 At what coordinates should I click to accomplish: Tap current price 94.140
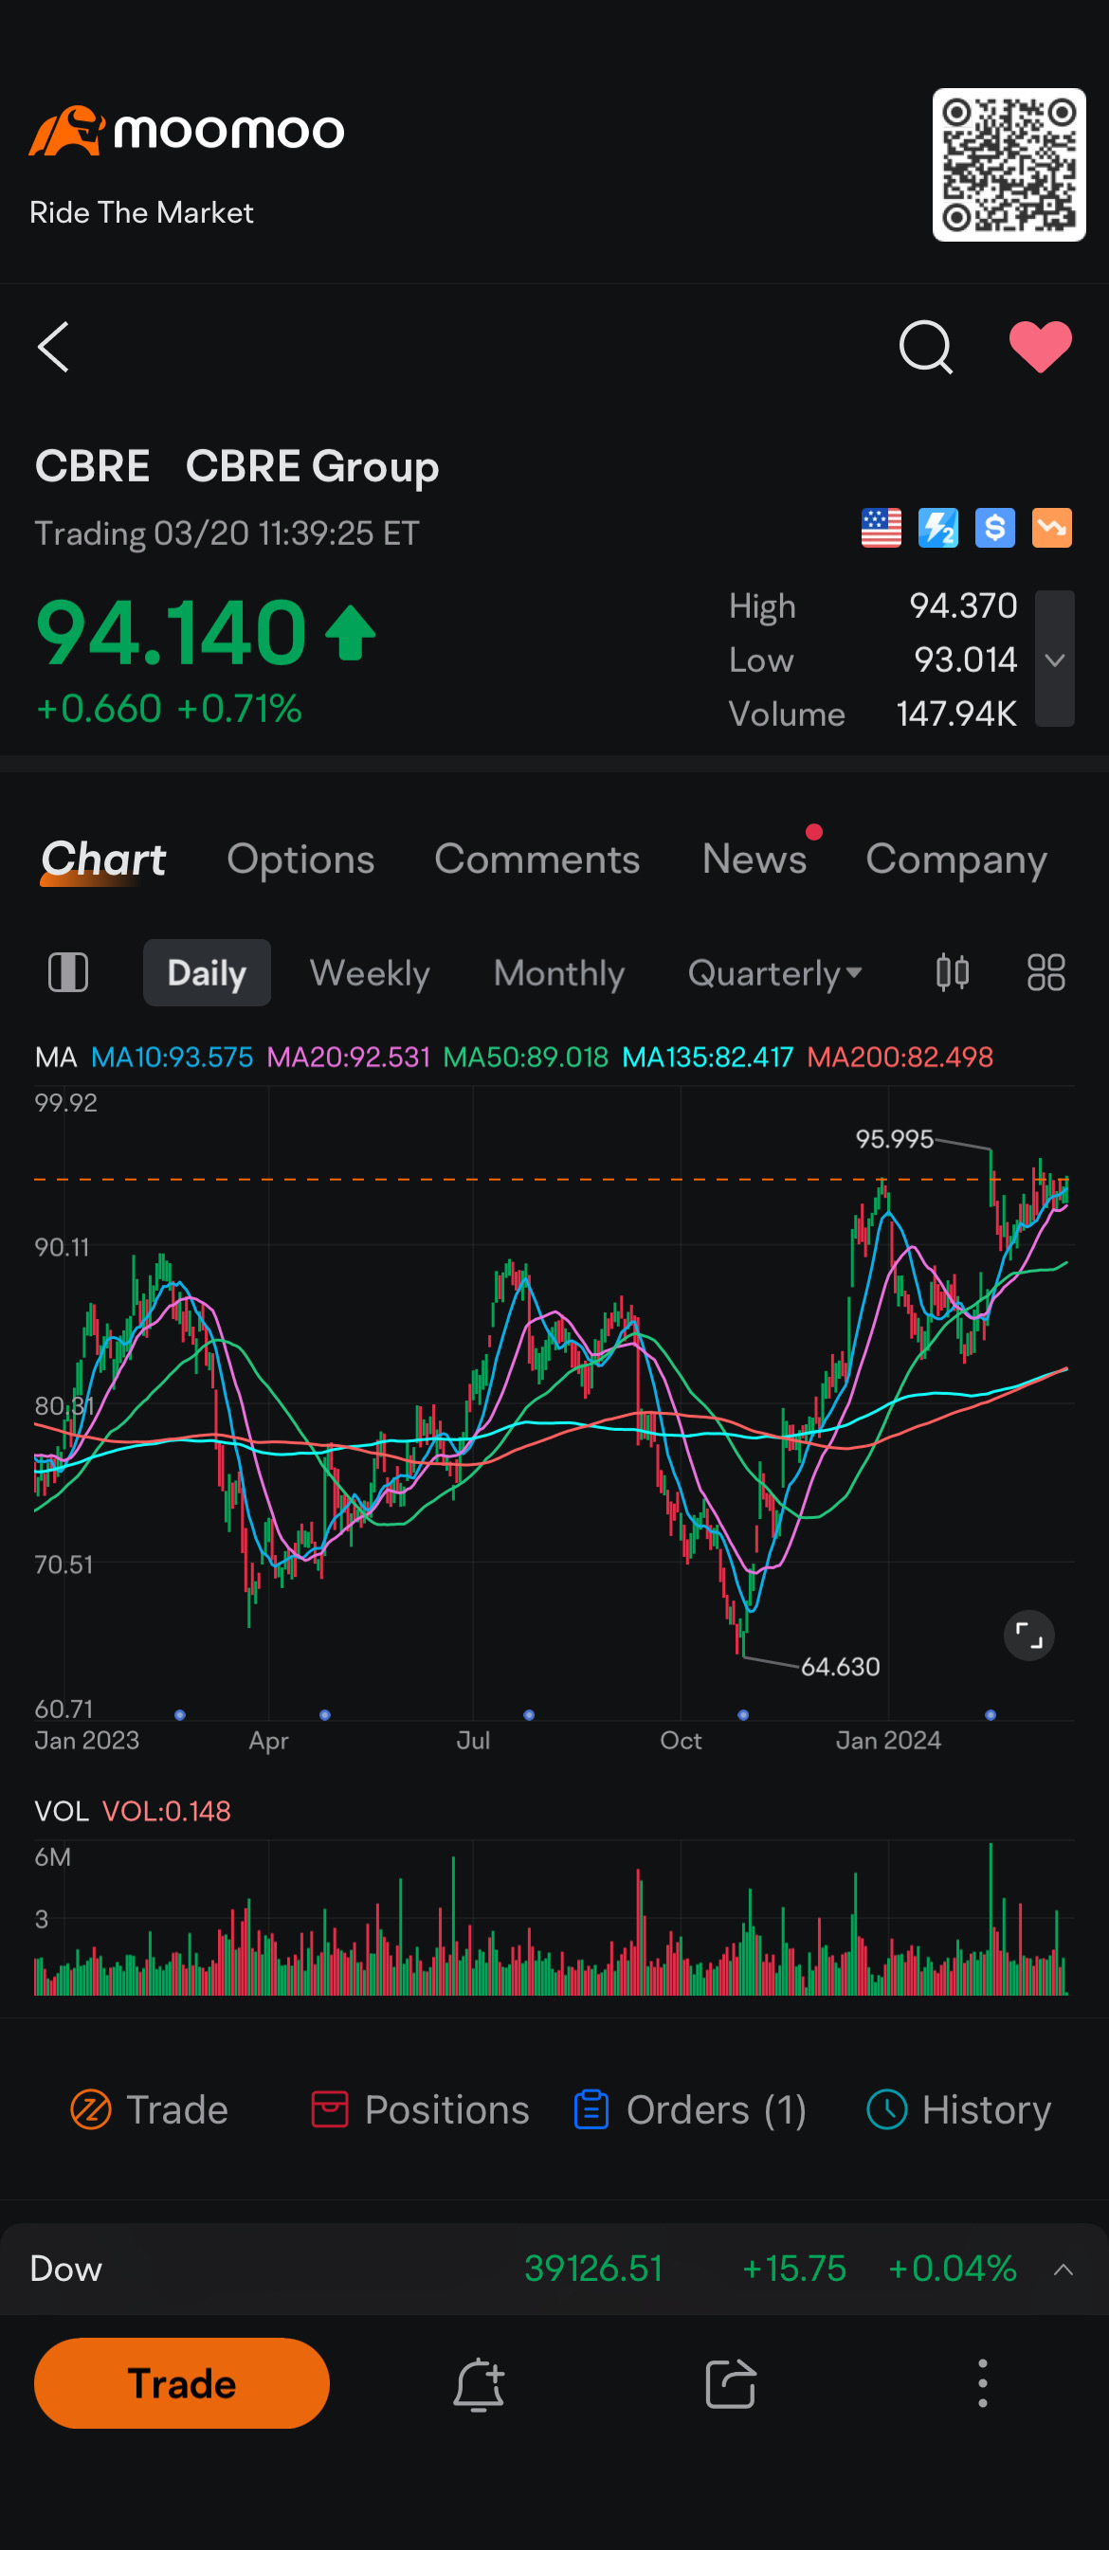(x=171, y=633)
